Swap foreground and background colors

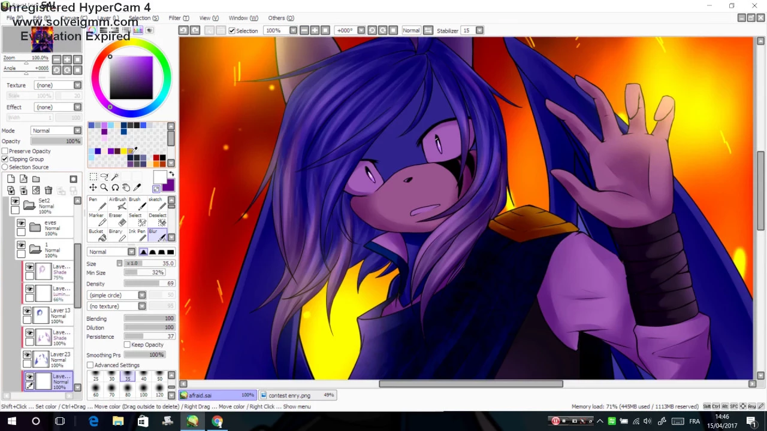click(171, 174)
